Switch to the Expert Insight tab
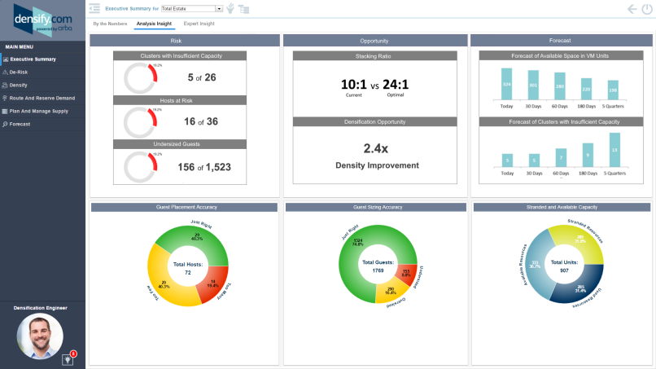Screen dimensions: 656x369 [x=199, y=24]
